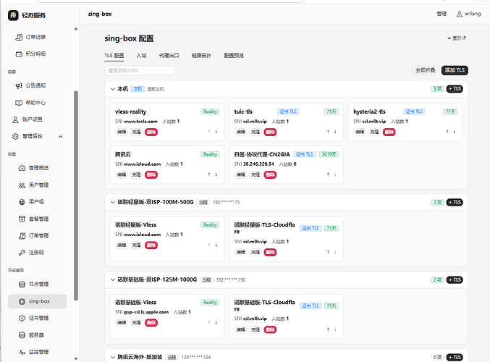Click the 全部折叠 button
Screen dimensions: 490x362
pyautogui.click(x=426, y=70)
